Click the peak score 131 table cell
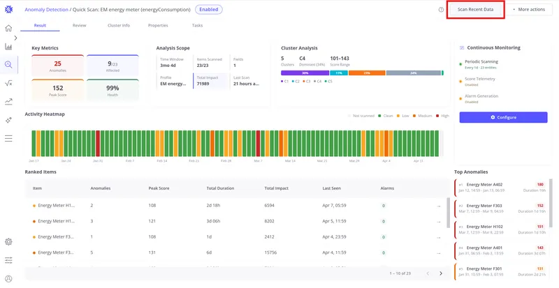Viewport: 559px width, 288px height. pyautogui.click(x=152, y=252)
